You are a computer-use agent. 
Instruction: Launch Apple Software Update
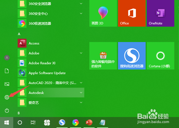coord(51,73)
